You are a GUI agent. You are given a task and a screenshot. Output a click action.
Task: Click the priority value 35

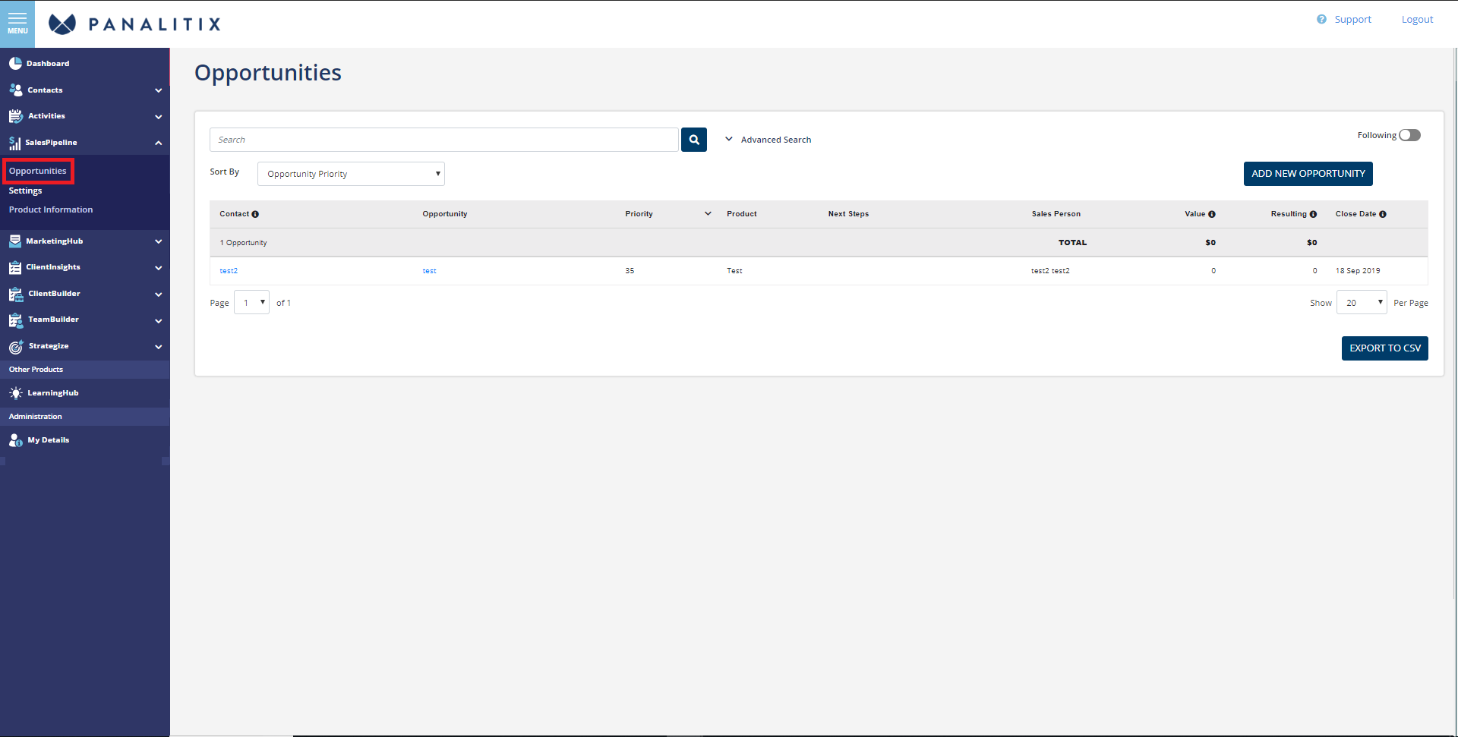[630, 271]
